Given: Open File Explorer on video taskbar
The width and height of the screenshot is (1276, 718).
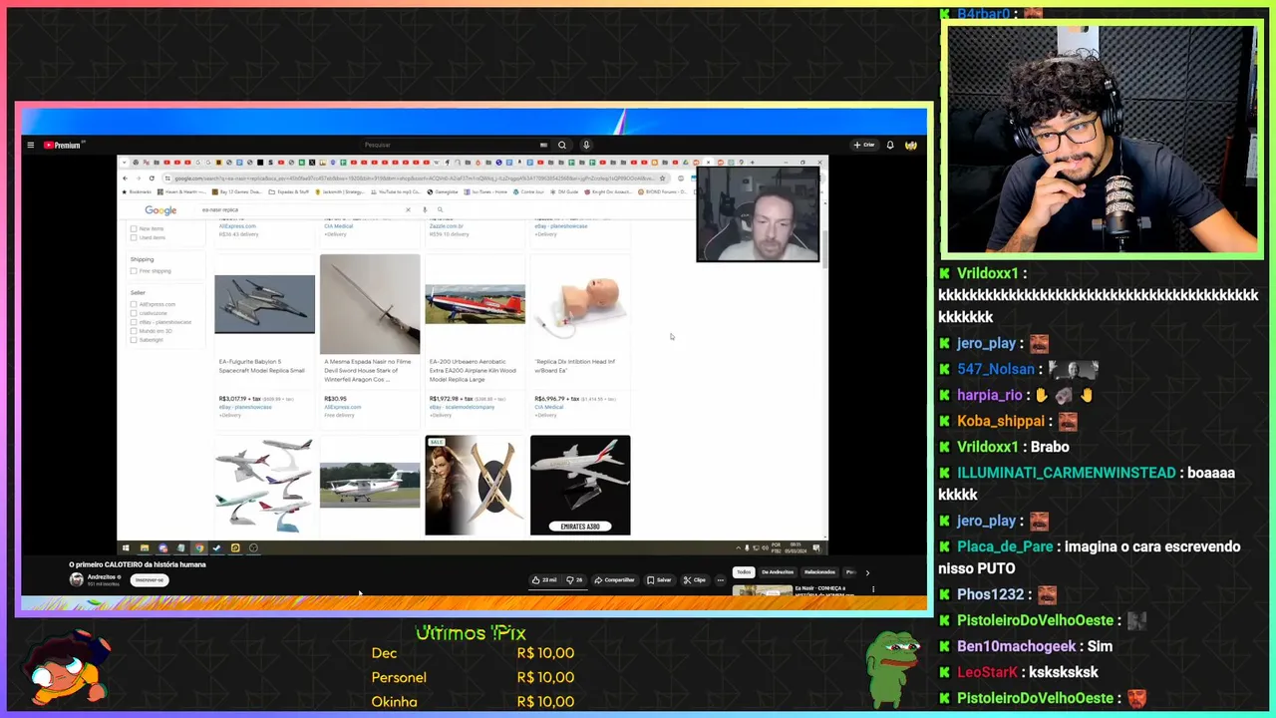Looking at the screenshot, I should 145,547.
